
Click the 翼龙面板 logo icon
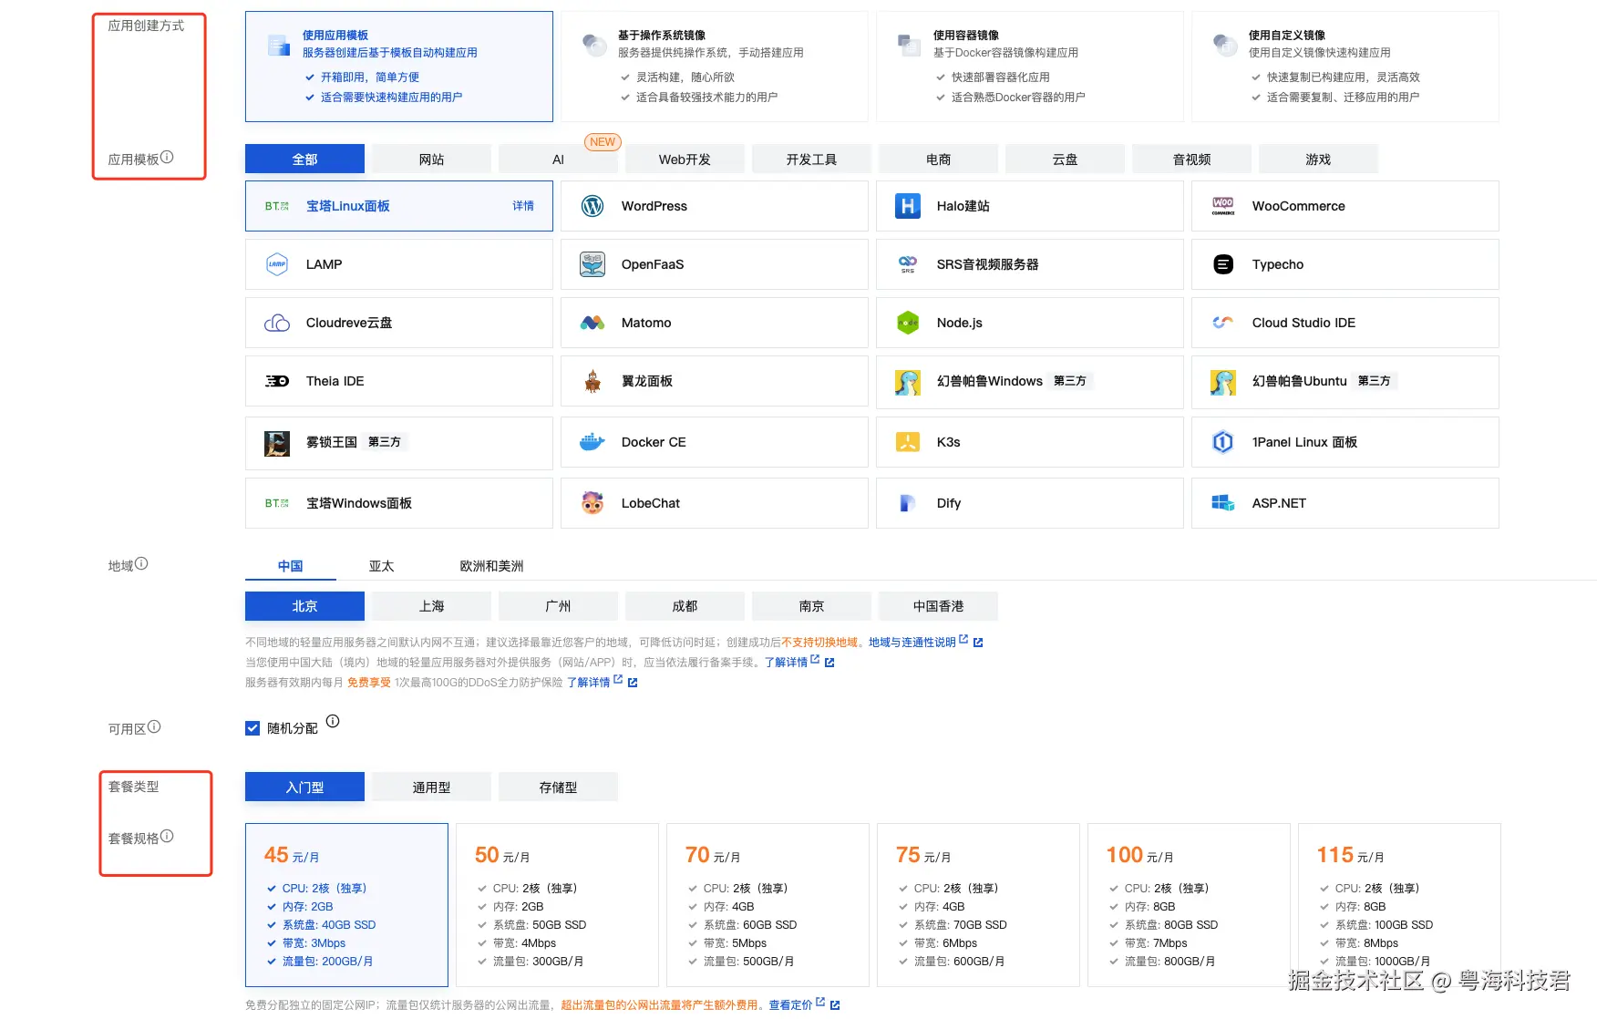592,381
